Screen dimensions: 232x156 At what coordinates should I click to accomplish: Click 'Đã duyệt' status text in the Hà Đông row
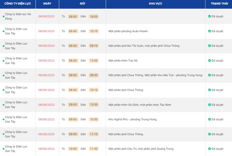click(217, 16)
